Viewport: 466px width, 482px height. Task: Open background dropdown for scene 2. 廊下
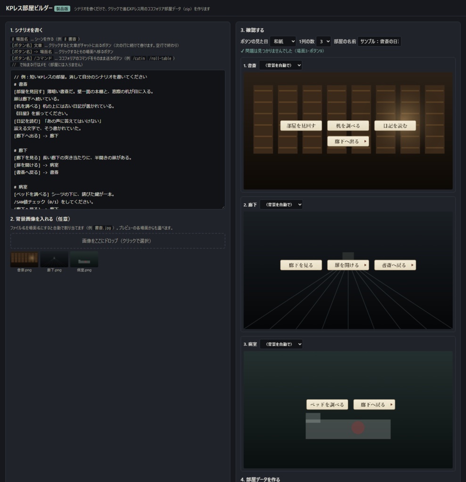281,204
